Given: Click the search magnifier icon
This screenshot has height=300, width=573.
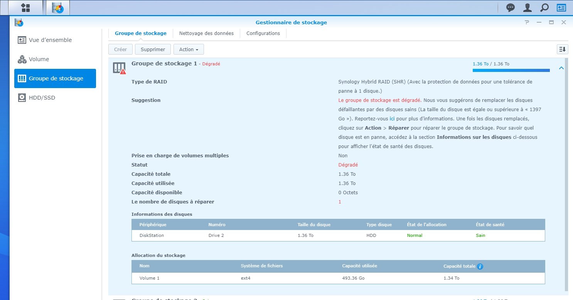Looking at the screenshot, I should click(x=544, y=8).
